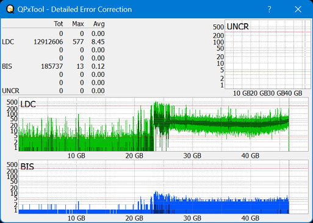This screenshot has height=223, width=313.
Task: Click the UNCR graph title label
Action: [x=237, y=27]
